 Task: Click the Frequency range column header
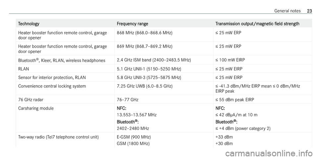[x=132, y=24]
